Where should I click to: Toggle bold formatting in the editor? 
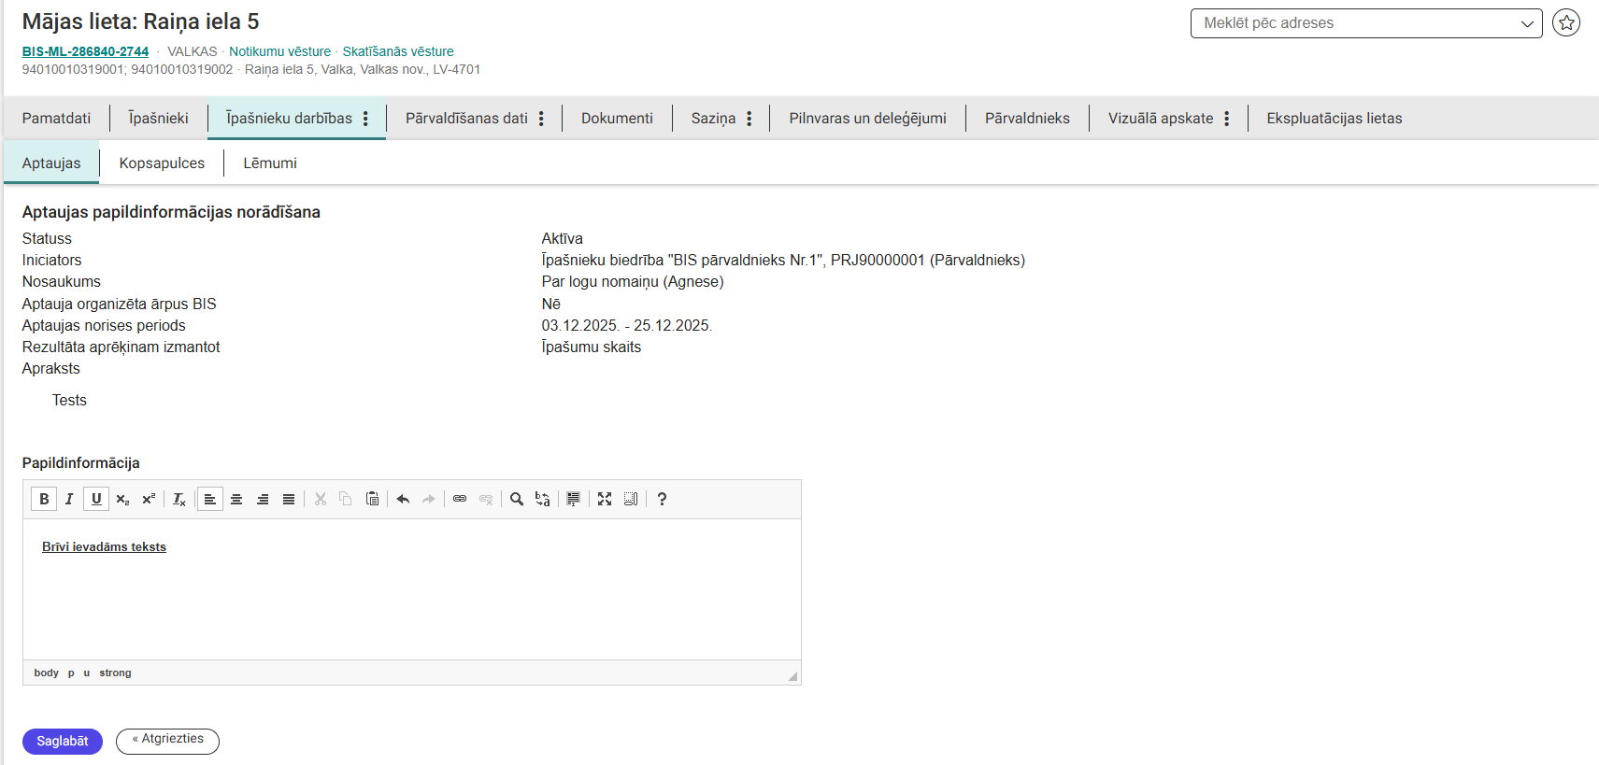pyautogui.click(x=44, y=499)
